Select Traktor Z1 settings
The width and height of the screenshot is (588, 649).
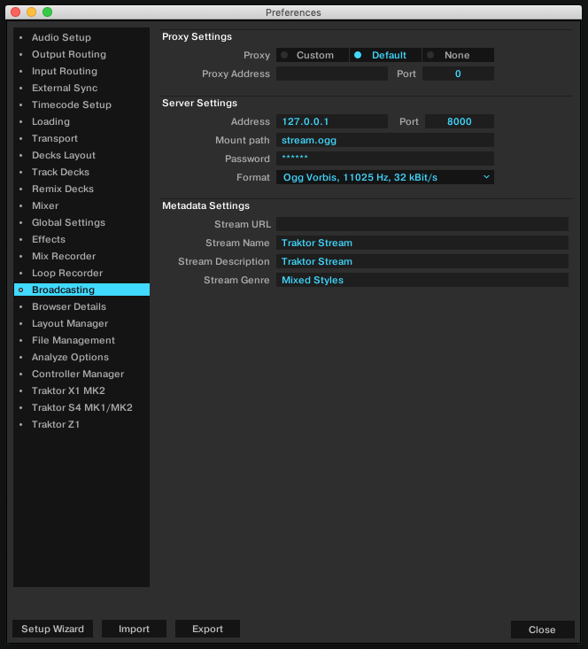[81, 424]
